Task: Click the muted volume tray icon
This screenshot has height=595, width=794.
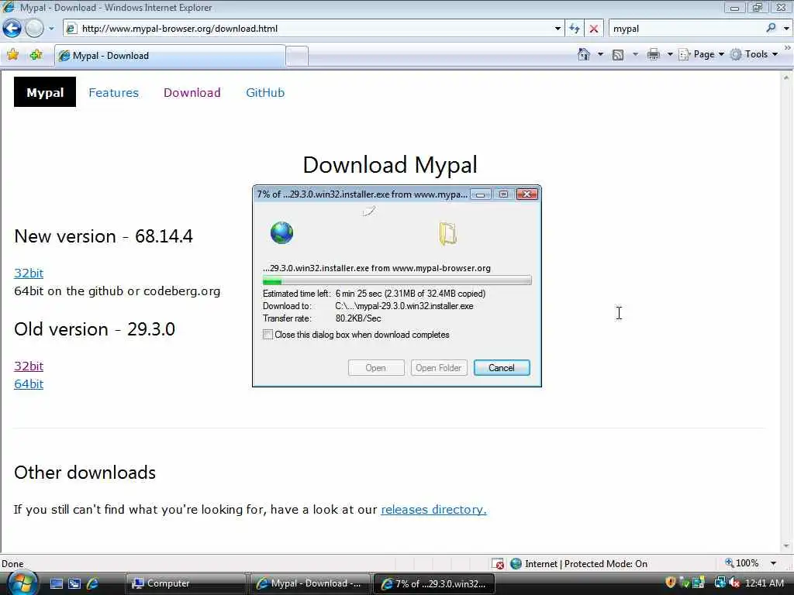Action: (x=734, y=583)
